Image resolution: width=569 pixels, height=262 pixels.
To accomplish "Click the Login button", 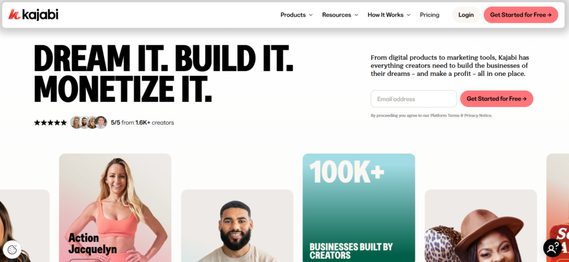I will pos(466,15).
